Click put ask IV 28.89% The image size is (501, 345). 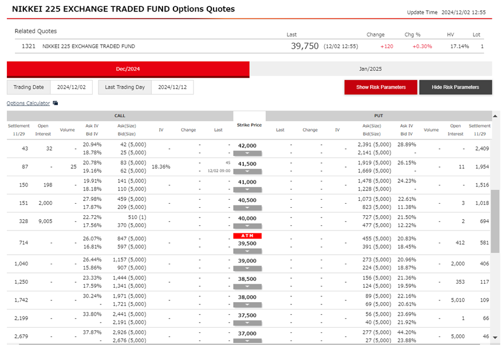(407, 145)
